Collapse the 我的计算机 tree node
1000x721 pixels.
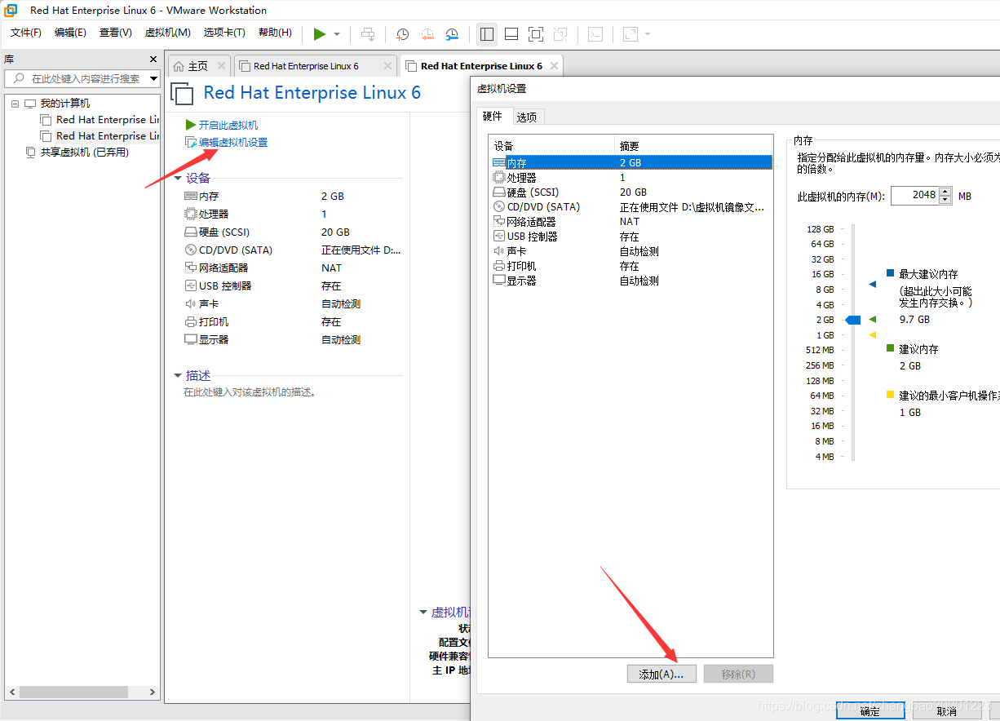click(x=15, y=104)
